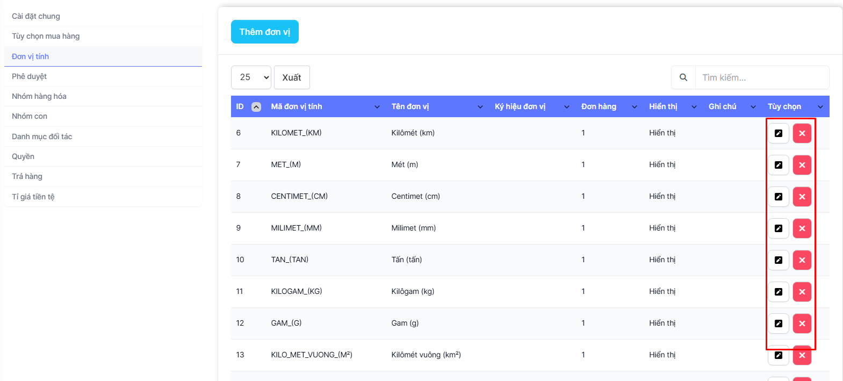
Task: Click the Thêm đơn vị button
Action: (x=264, y=32)
